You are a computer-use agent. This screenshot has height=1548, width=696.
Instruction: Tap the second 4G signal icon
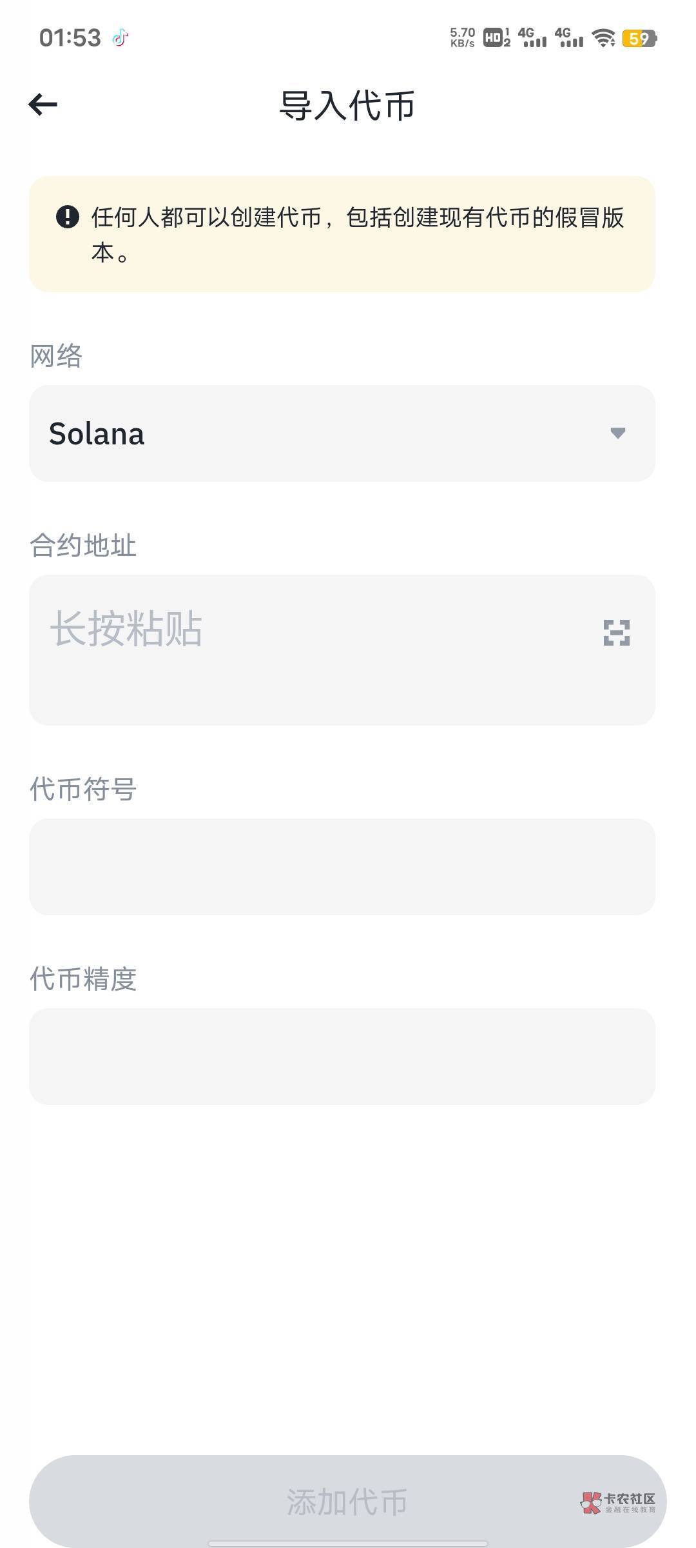(x=568, y=38)
